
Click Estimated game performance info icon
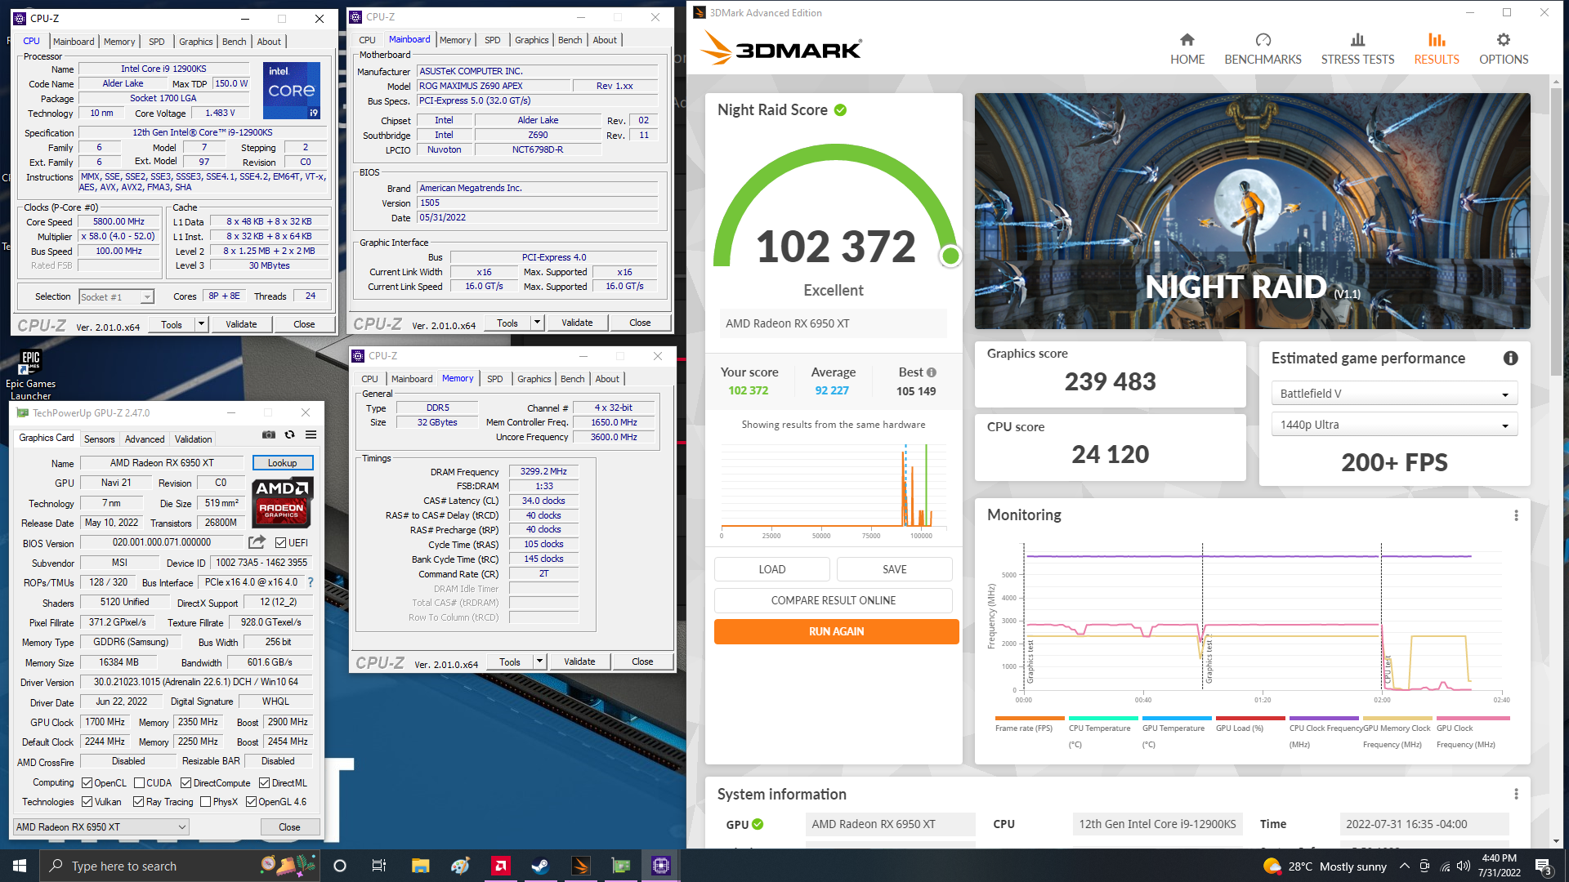tap(1510, 358)
